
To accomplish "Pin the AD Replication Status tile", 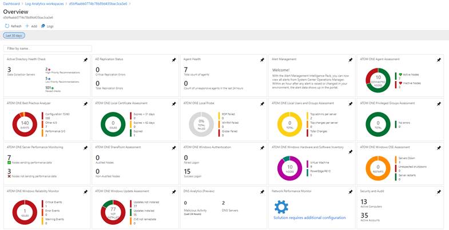I will pos(174,60).
